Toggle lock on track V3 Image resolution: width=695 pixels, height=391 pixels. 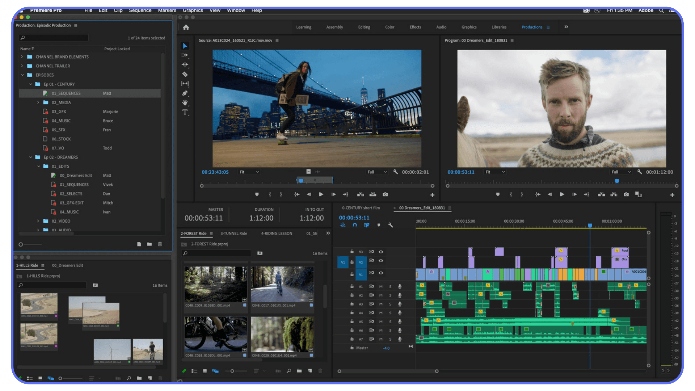click(x=352, y=252)
